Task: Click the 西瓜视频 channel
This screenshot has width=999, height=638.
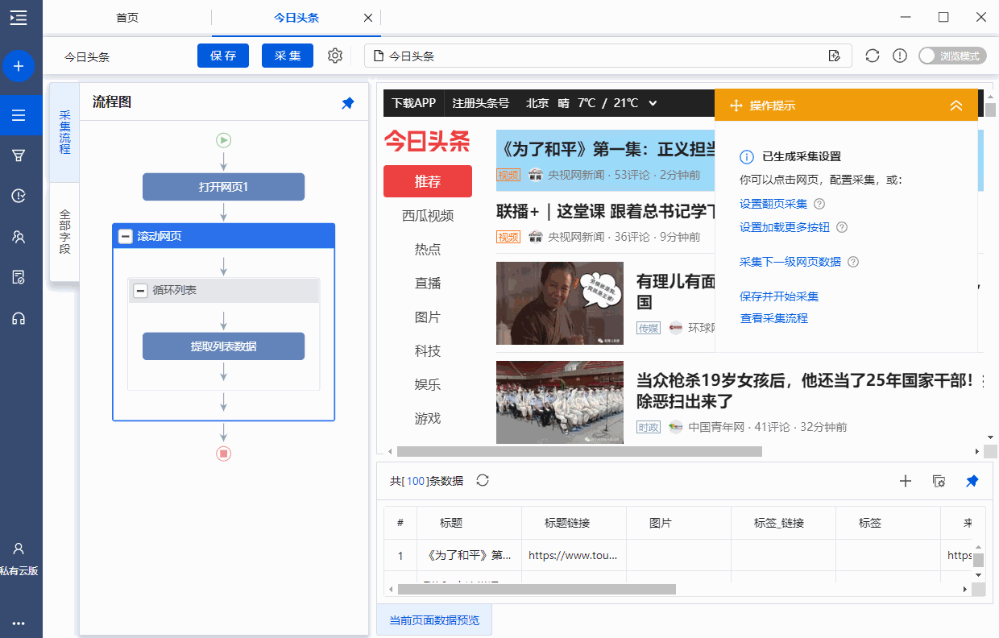Action: (428, 215)
